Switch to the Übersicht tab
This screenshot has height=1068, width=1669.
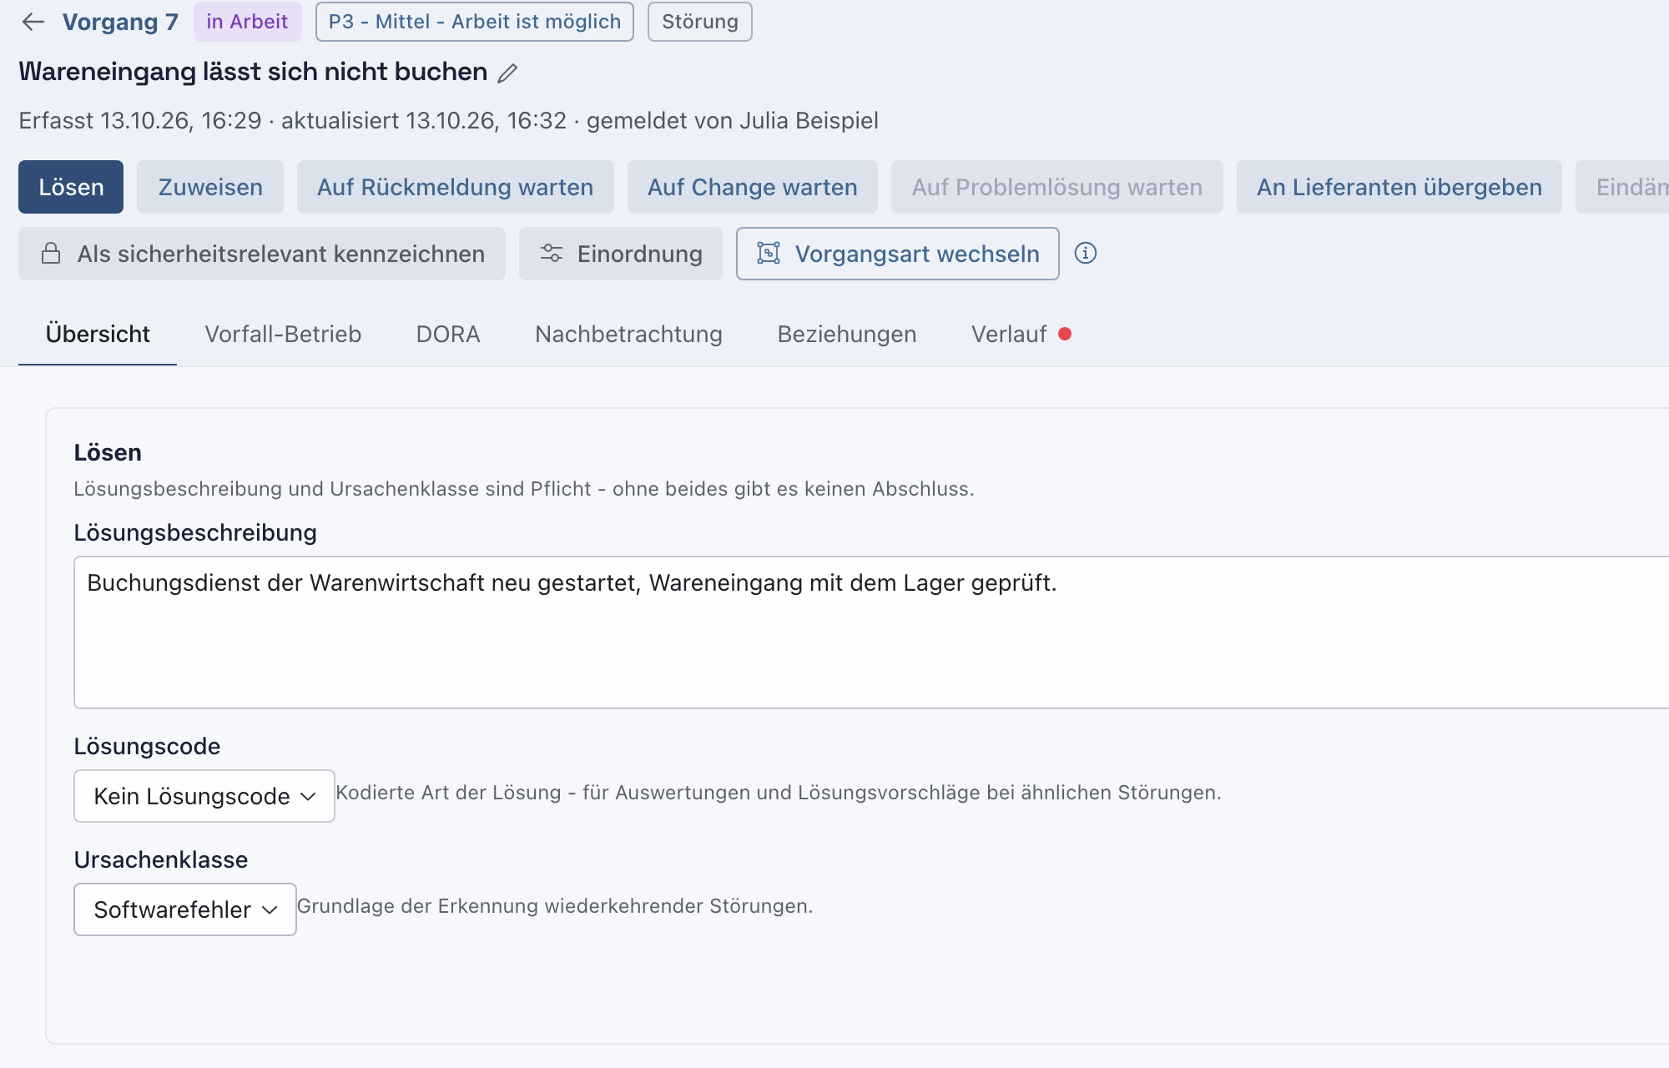pyautogui.click(x=98, y=334)
